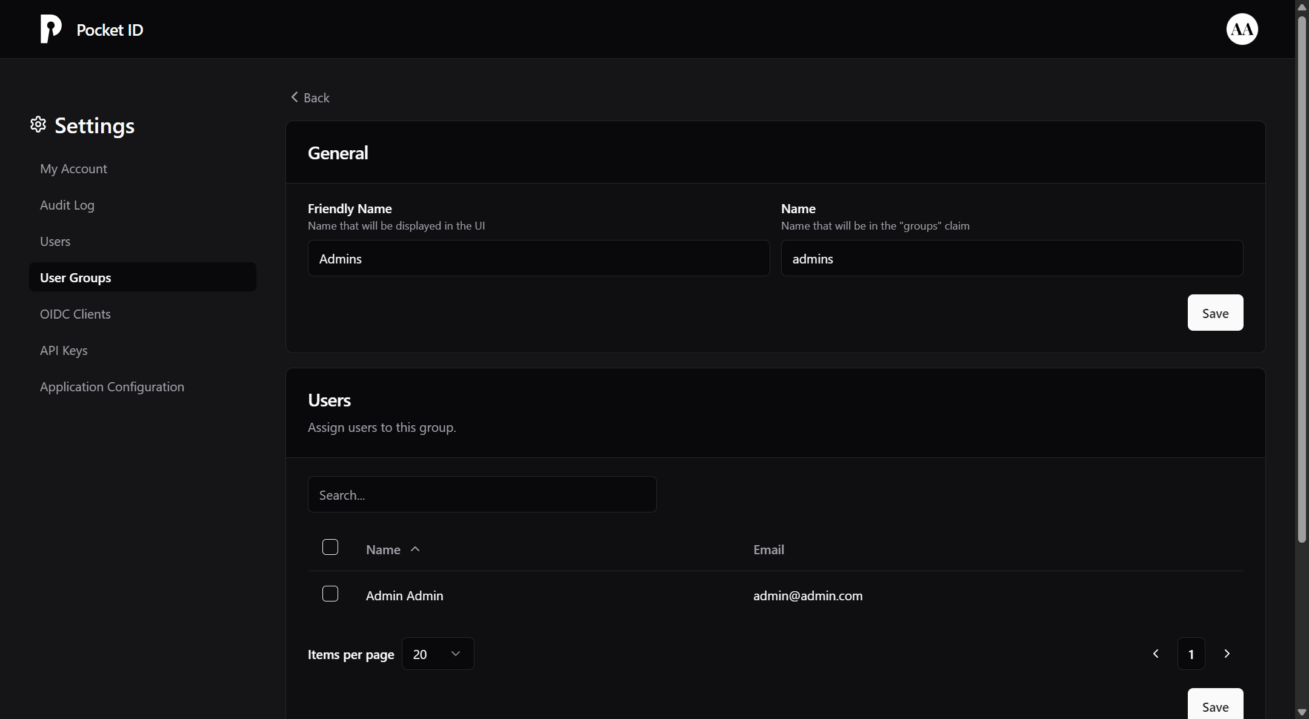Screen dimensions: 1309x719
Task: Open the OIDC Clients settings page
Action: point(75,314)
